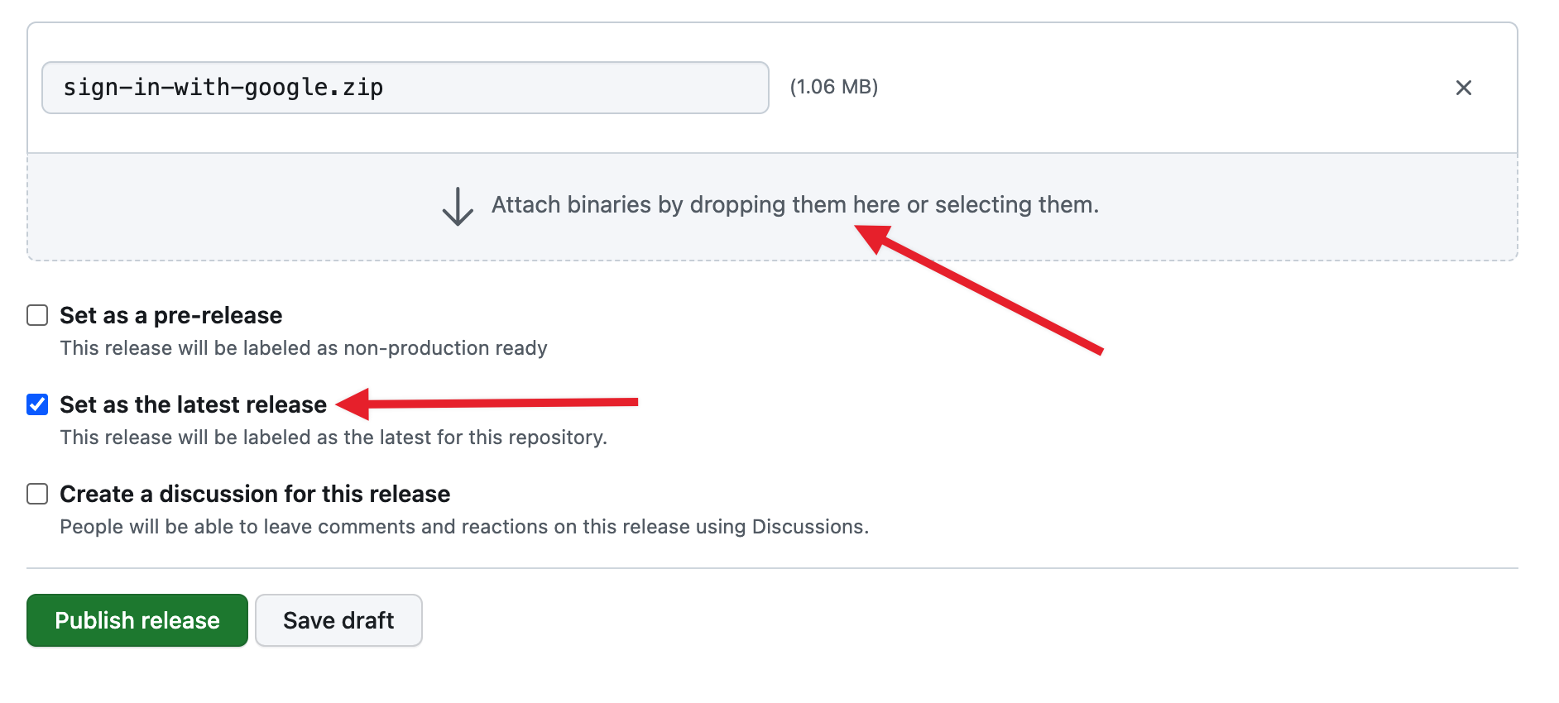Click blank space right of the file size
The height and width of the screenshot is (703, 1559).
[x=1158, y=88]
